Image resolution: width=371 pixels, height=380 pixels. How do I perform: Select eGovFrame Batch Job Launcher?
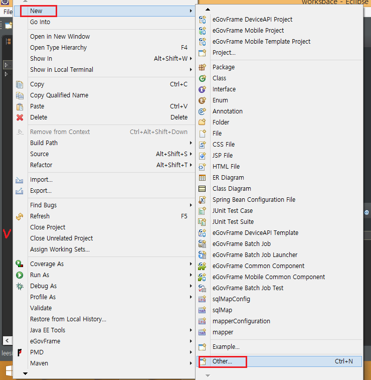(x=280, y=255)
